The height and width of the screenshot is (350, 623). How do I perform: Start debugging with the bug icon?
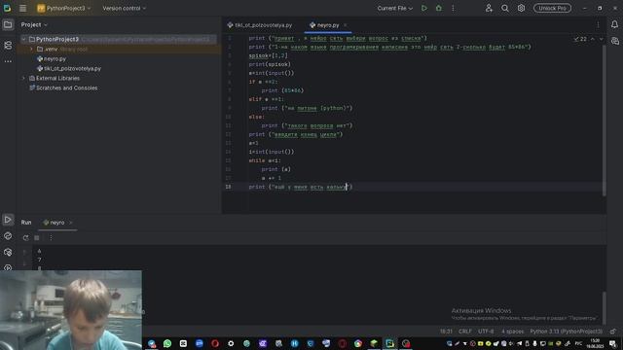tap(439, 8)
